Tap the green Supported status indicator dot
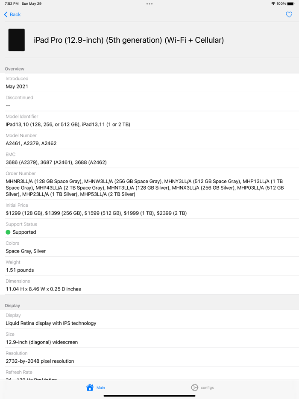Viewport: 299px width, 399px height. 7,232
